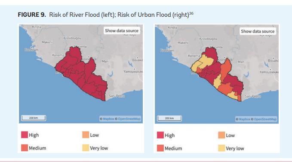The height and width of the screenshot is (162, 292).
Task: Open the Mapbox link on right map
Action: click(x=244, y=119)
